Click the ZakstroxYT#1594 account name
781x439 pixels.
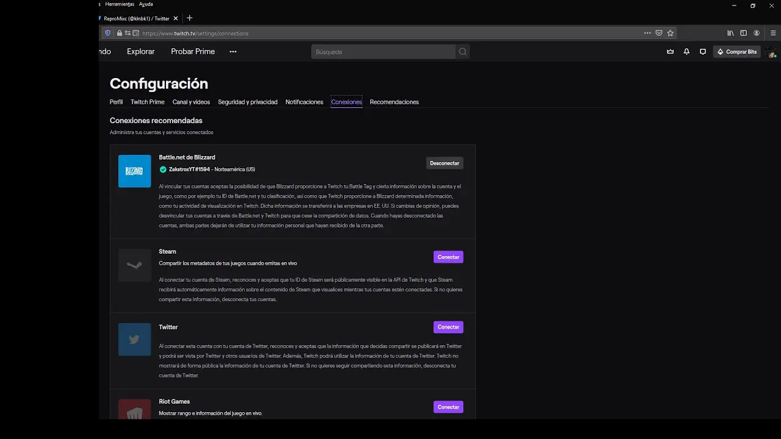(189, 170)
